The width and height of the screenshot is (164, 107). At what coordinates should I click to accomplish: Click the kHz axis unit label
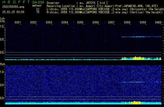pos(2,21)
